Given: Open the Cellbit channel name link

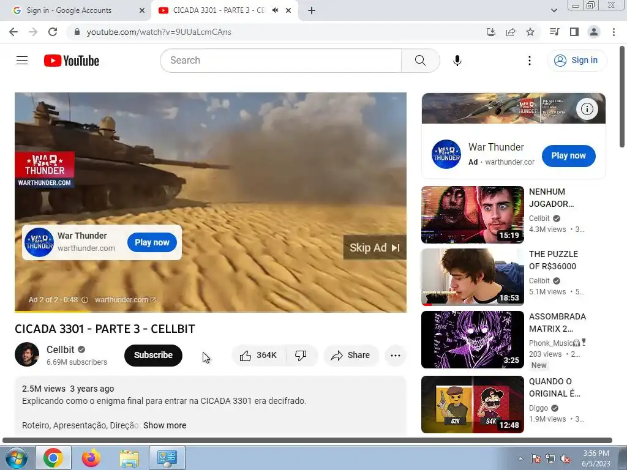Looking at the screenshot, I should (x=61, y=349).
